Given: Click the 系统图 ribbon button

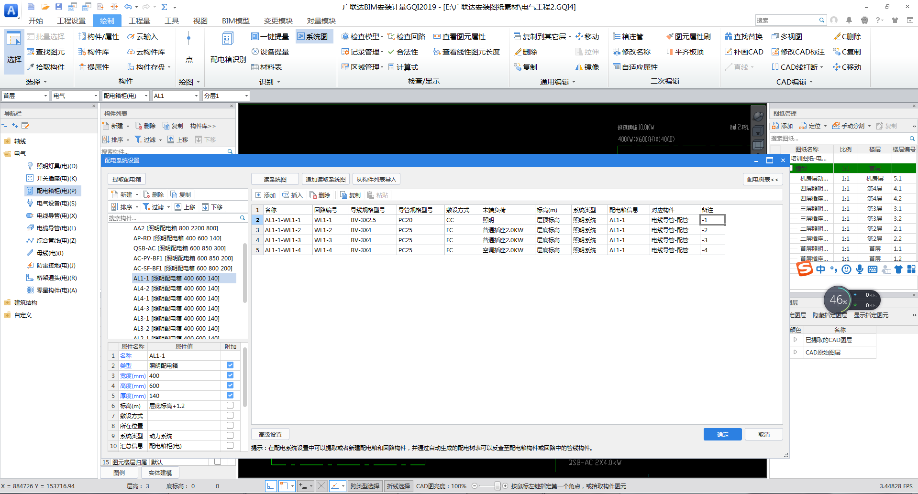Looking at the screenshot, I should point(313,36).
